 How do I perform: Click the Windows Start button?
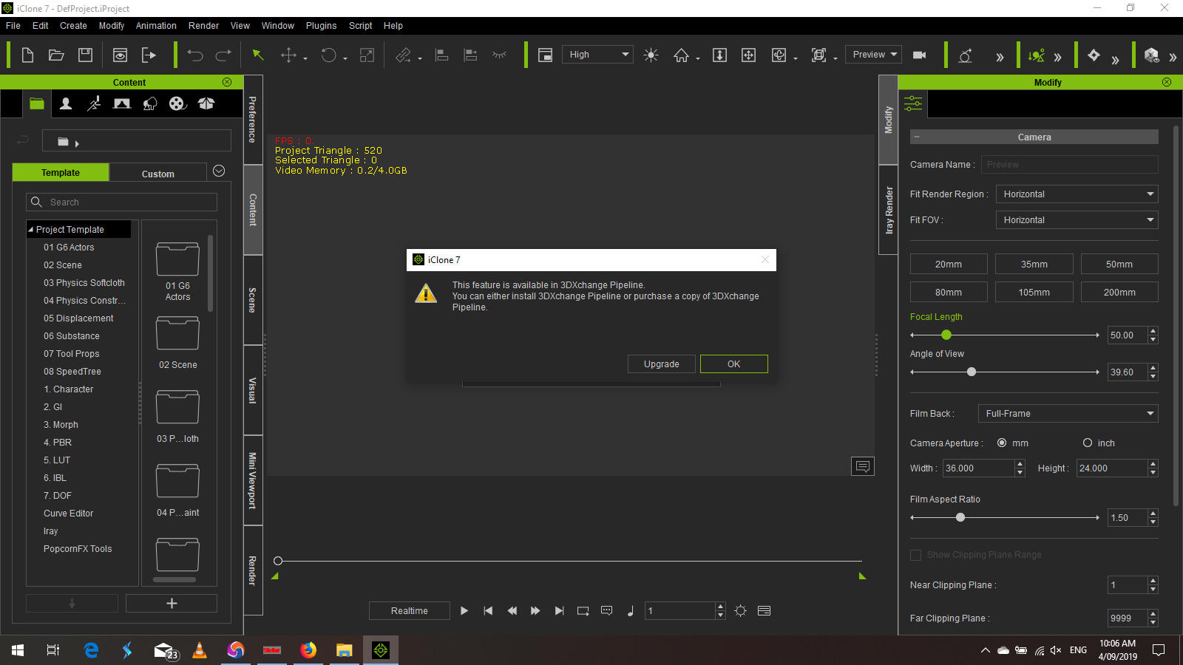coord(18,650)
